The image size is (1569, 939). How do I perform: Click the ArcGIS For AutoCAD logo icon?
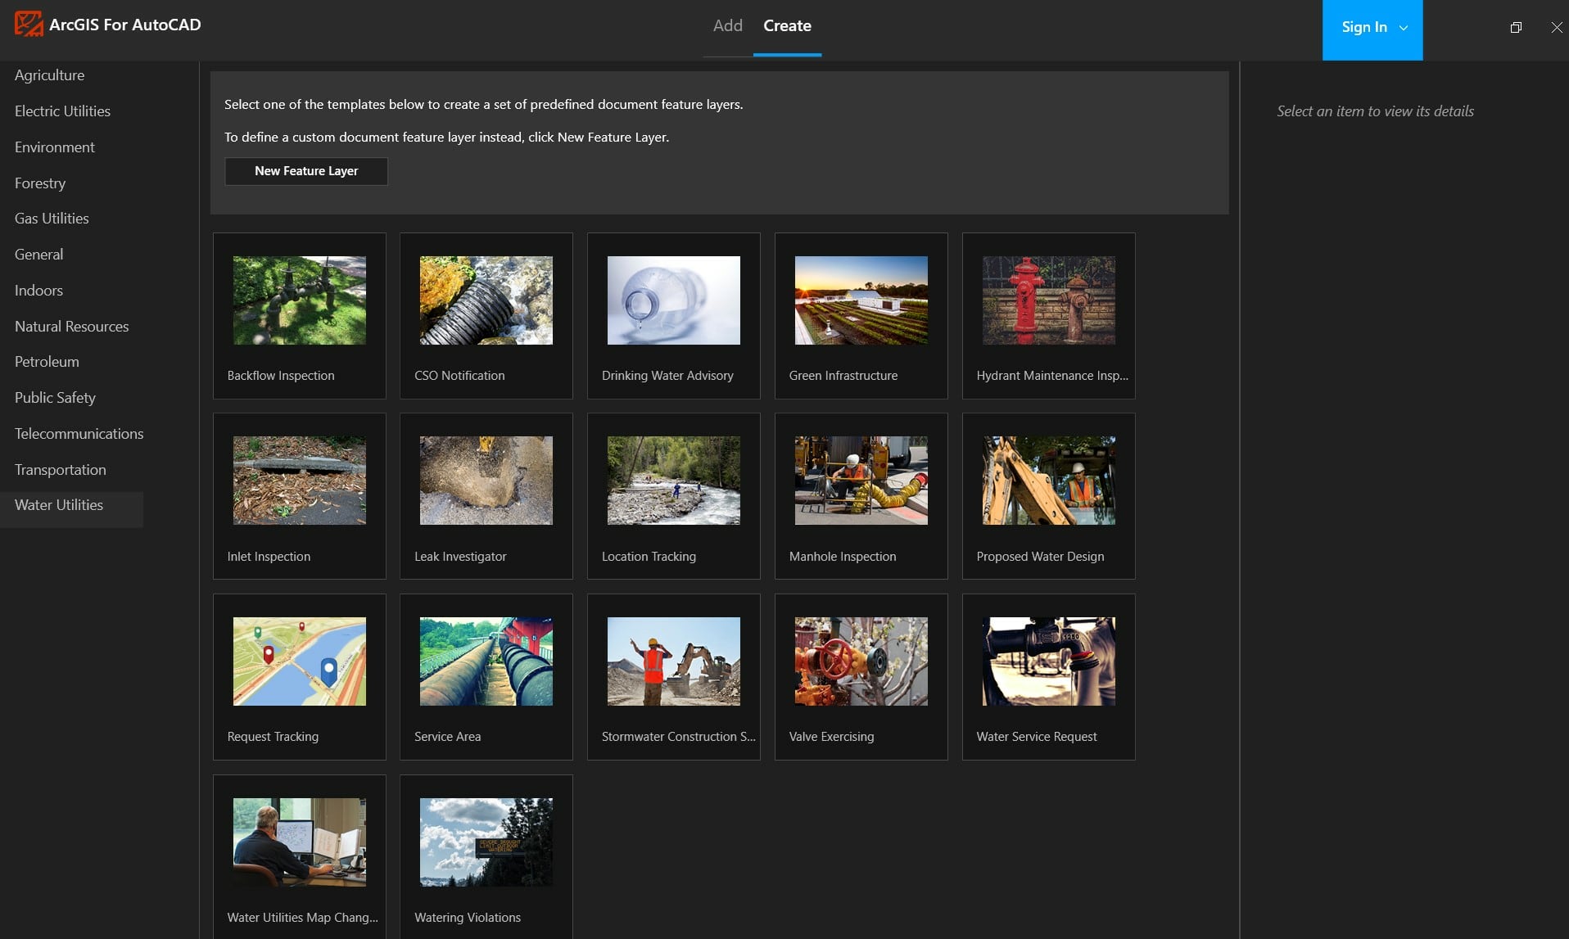pyautogui.click(x=29, y=25)
